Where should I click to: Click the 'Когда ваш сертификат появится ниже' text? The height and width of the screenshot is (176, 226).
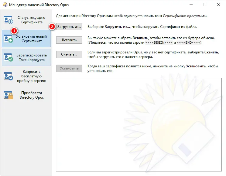[x=153, y=69]
